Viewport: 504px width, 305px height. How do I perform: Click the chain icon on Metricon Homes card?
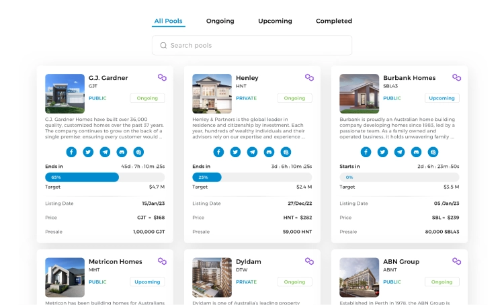tap(162, 261)
